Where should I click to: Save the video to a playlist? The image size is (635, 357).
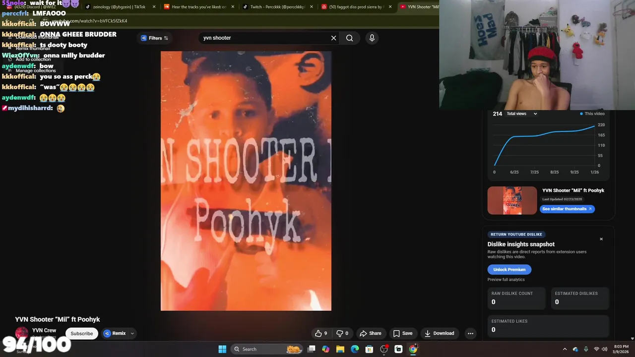pyautogui.click(x=403, y=333)
